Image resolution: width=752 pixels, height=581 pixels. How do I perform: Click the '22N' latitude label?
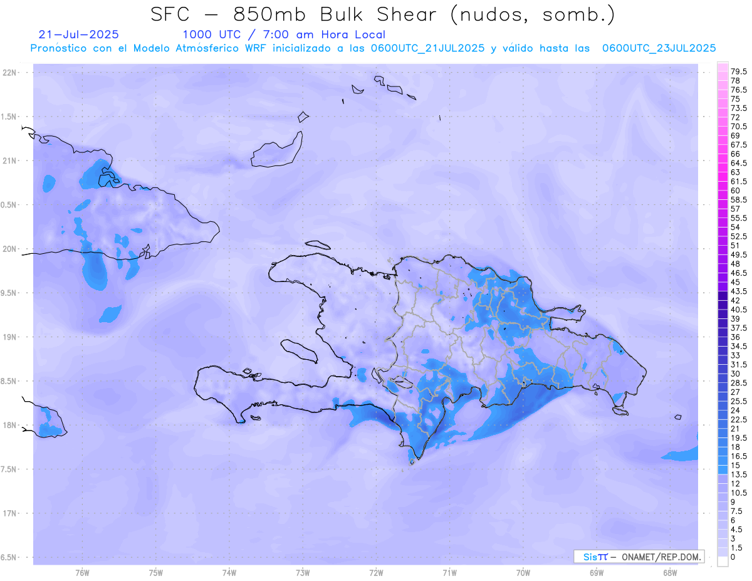pos(11,73)
